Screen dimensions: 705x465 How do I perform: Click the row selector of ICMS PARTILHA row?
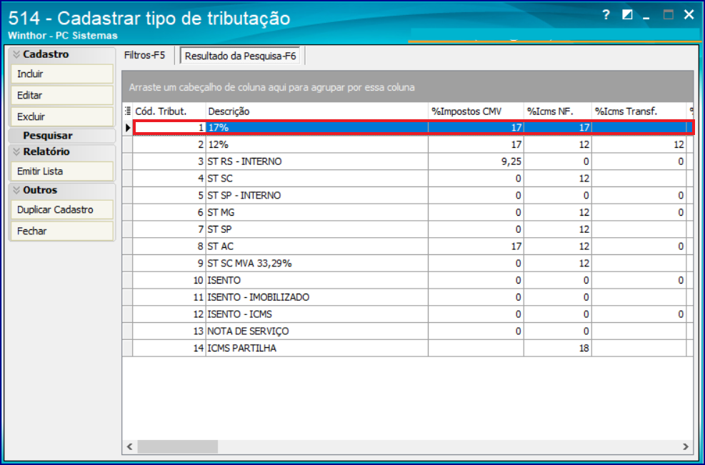[x=128, y=349]
